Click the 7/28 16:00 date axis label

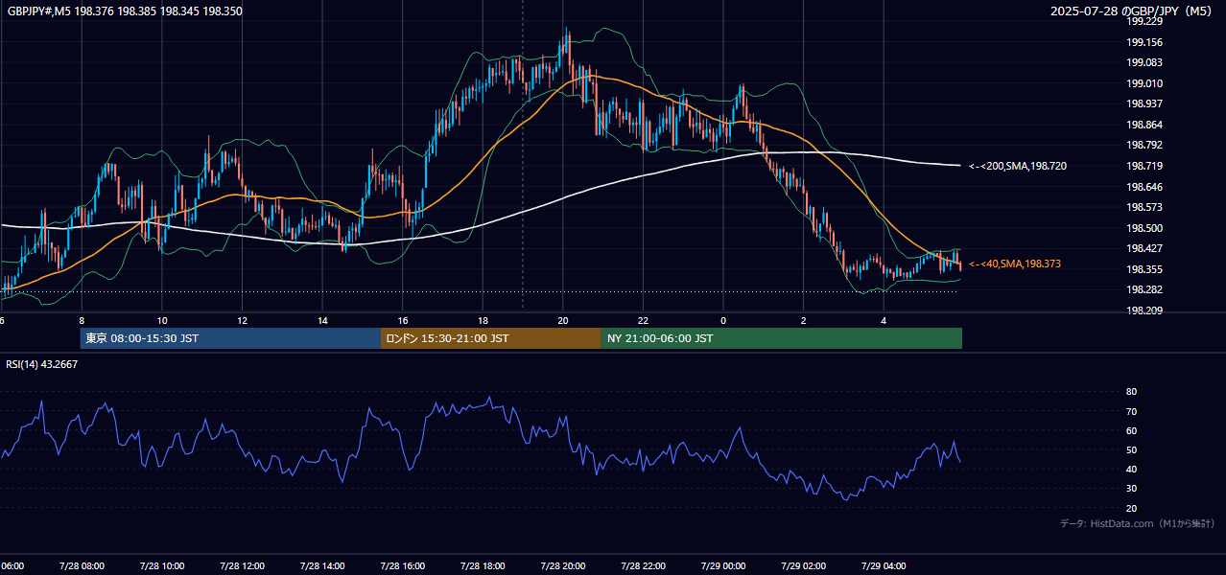pos(403,565)
